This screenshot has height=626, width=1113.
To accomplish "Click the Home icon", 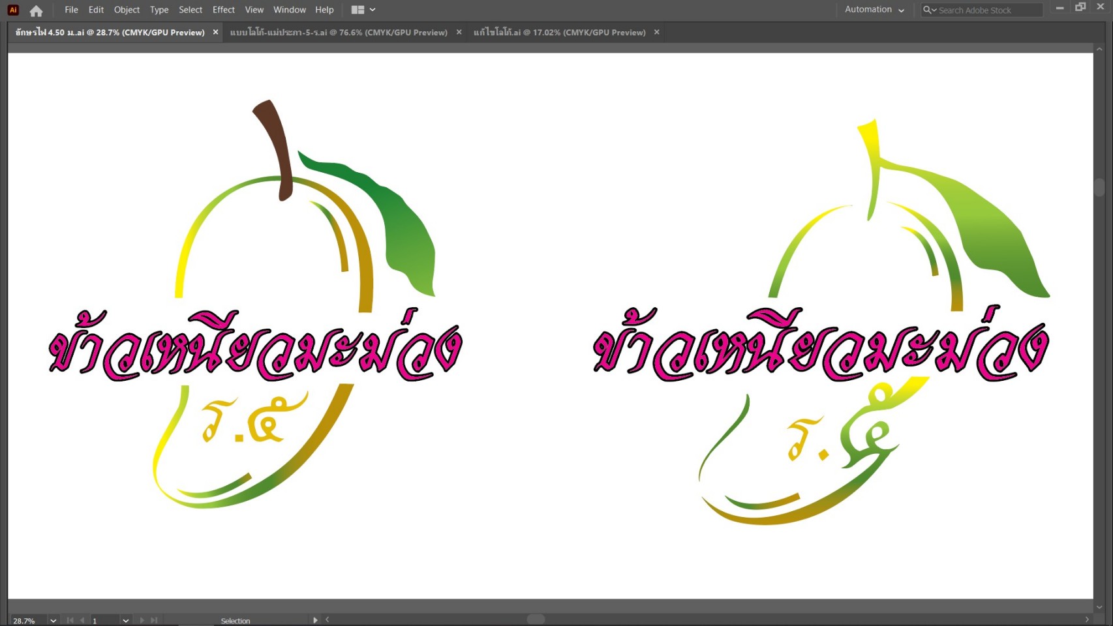I will 36,10.
